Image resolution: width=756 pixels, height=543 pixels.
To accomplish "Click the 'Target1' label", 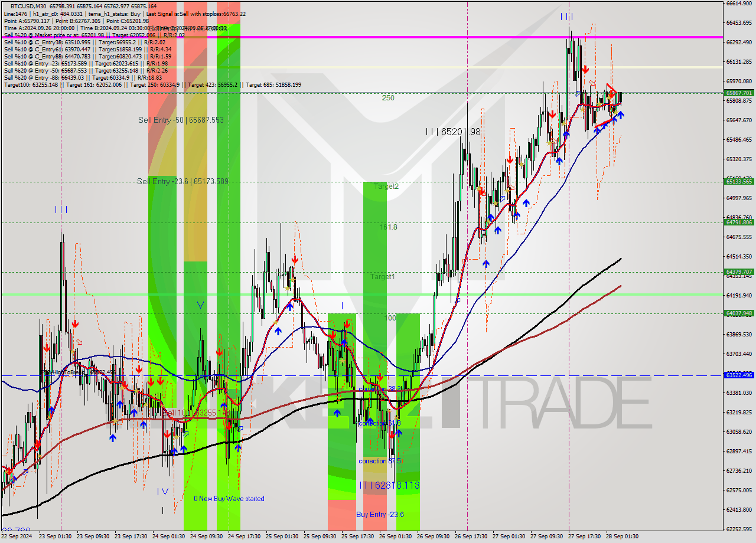I will tap(383, 277).
